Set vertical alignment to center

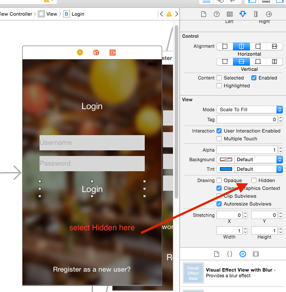click(241, 61)
